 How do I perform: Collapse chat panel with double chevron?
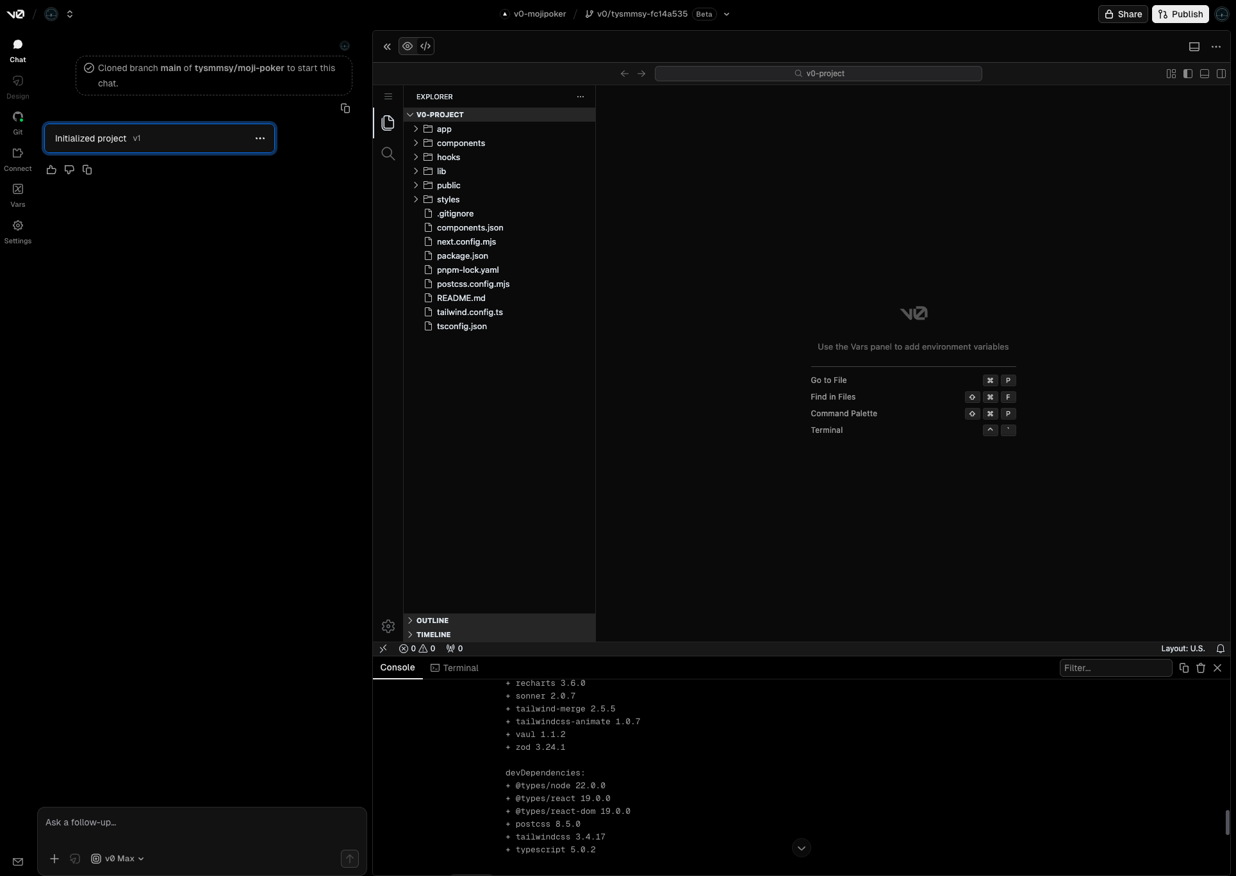click(x=387, y=47)
